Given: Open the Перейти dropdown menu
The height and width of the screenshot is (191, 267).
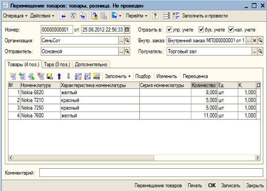Looking at the screenshot, I should [137, 16].
